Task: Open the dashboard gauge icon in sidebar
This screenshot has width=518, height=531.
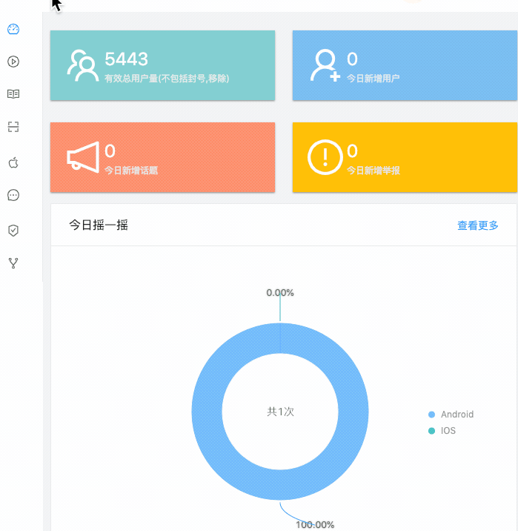Action: pos(13,29)
